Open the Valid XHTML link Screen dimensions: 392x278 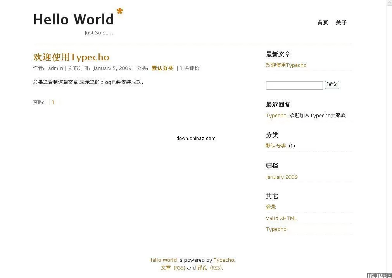[281, 218]
